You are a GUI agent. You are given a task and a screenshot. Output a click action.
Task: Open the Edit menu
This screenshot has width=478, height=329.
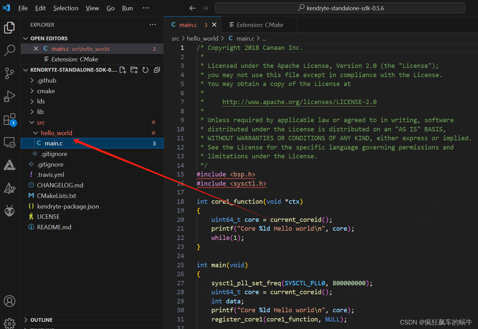click(40, 8)
